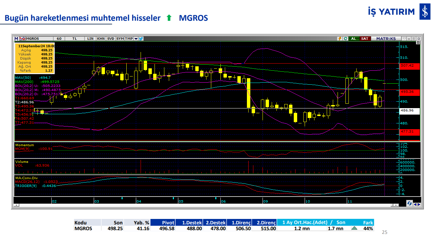Screen dimensions: 432x239
Task: Open the 60 period selector
Action: [x=59, y=38]
